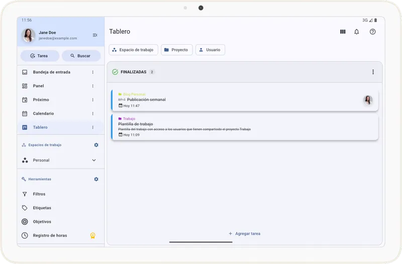Open the Buscar search button

(x=81, y=56)
